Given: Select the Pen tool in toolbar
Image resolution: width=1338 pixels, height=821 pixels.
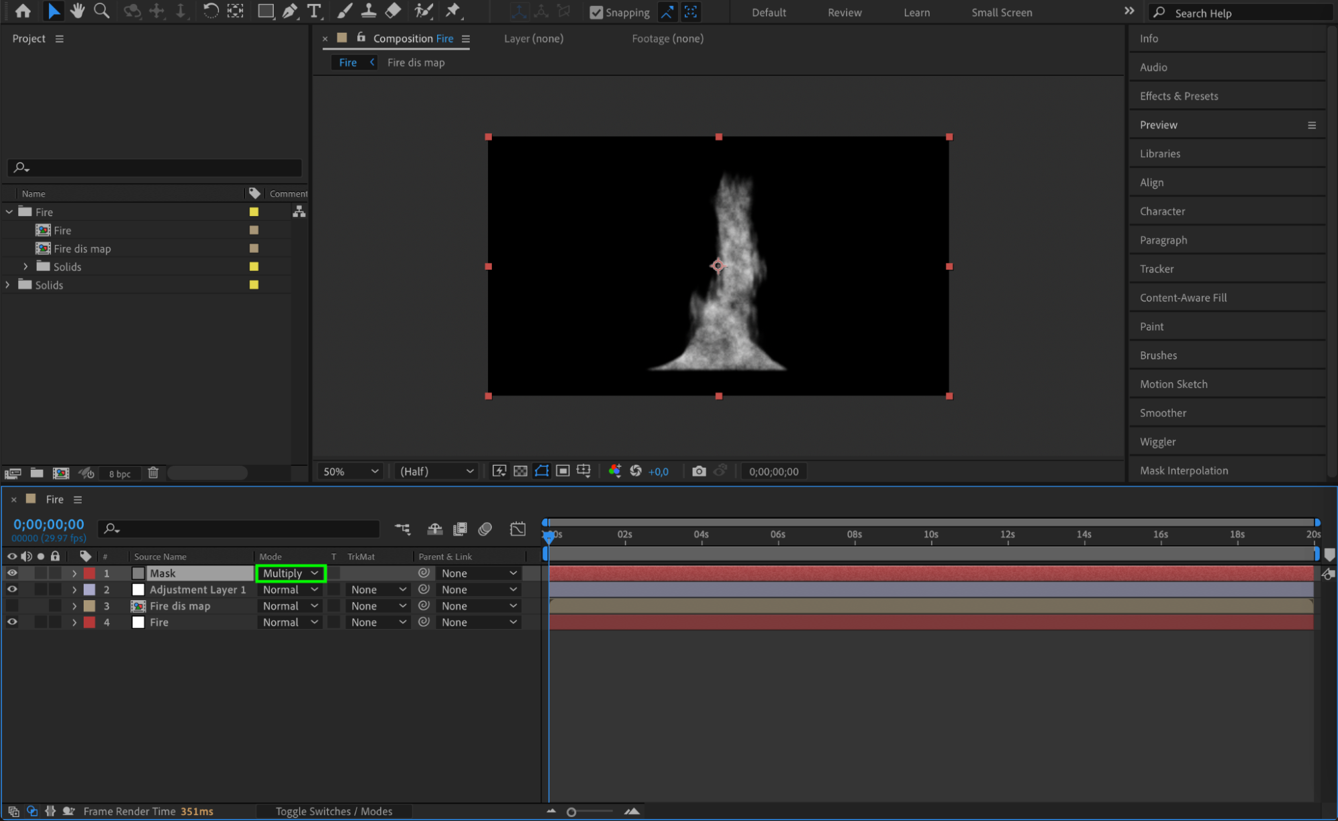Looking at the screenshot, I should [x=290, y=11].
